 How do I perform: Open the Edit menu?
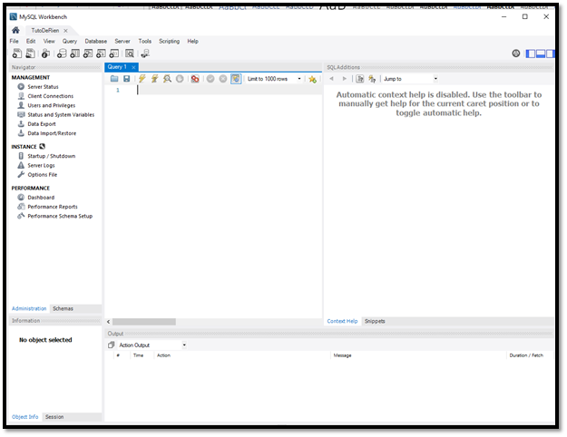pyautogui.click(x=31, y=41)
